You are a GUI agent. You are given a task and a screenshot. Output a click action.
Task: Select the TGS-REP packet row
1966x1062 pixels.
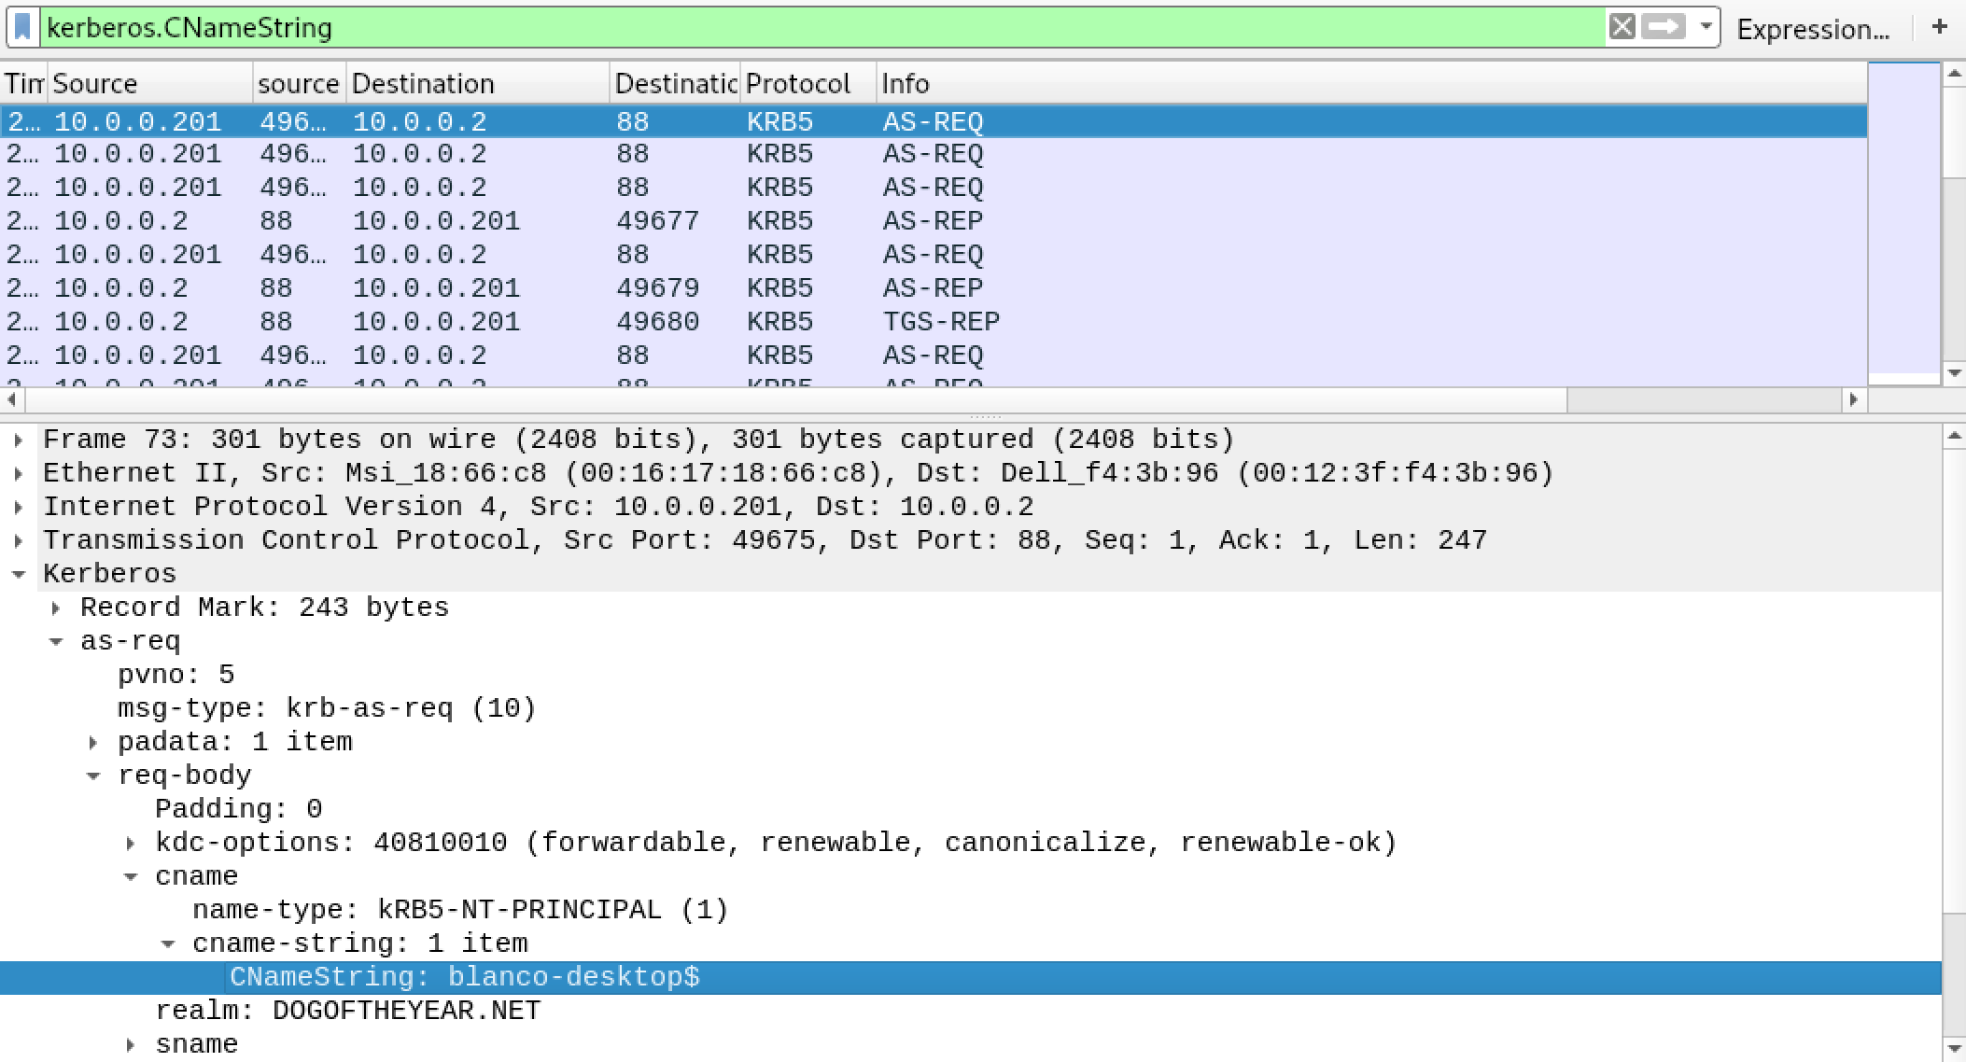point(940,322)
